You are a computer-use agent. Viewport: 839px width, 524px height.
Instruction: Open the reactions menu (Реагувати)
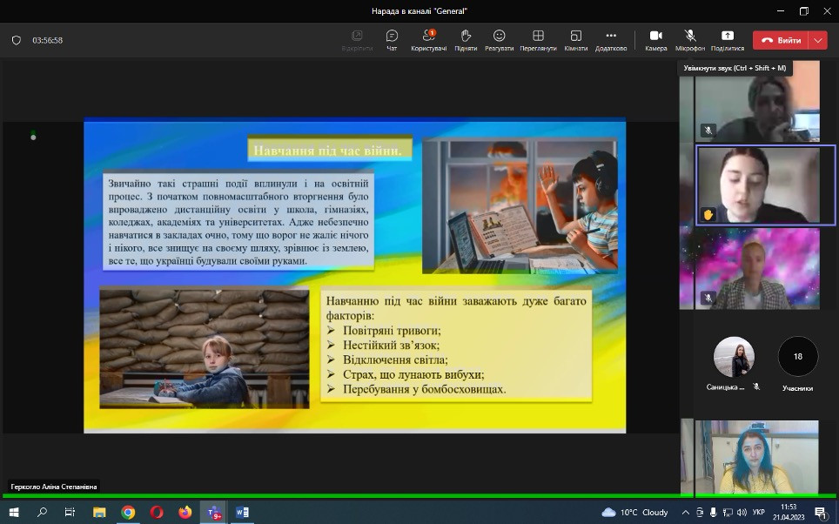(499, 39)
